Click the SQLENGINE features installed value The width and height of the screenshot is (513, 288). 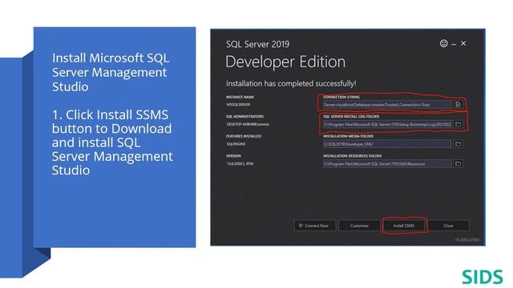coord(236,144)
